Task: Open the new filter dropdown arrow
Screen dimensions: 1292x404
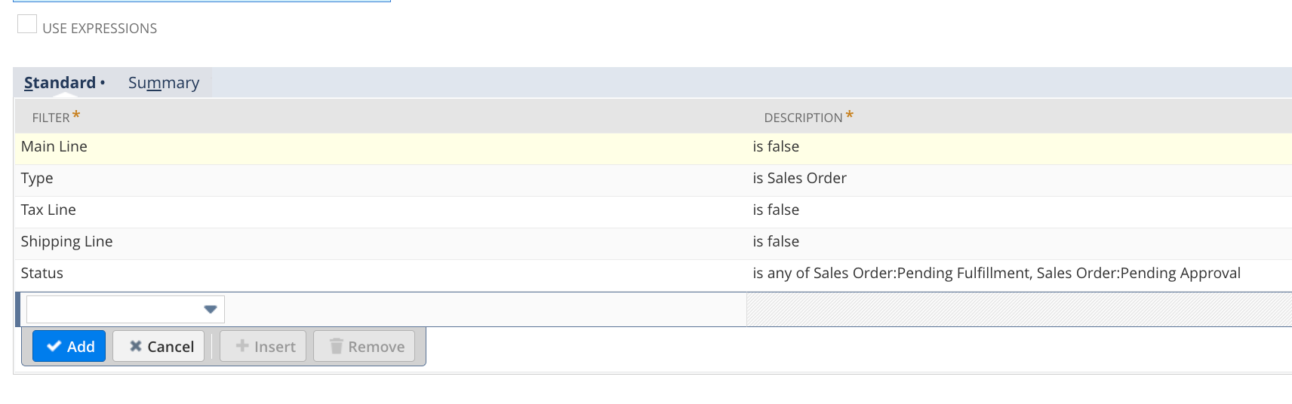Action: [211, 309]
